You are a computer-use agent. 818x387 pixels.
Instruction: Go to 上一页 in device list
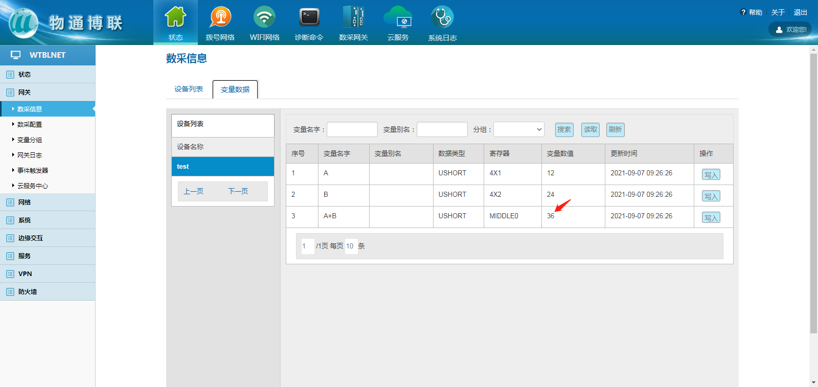click(x=194, y=191)
